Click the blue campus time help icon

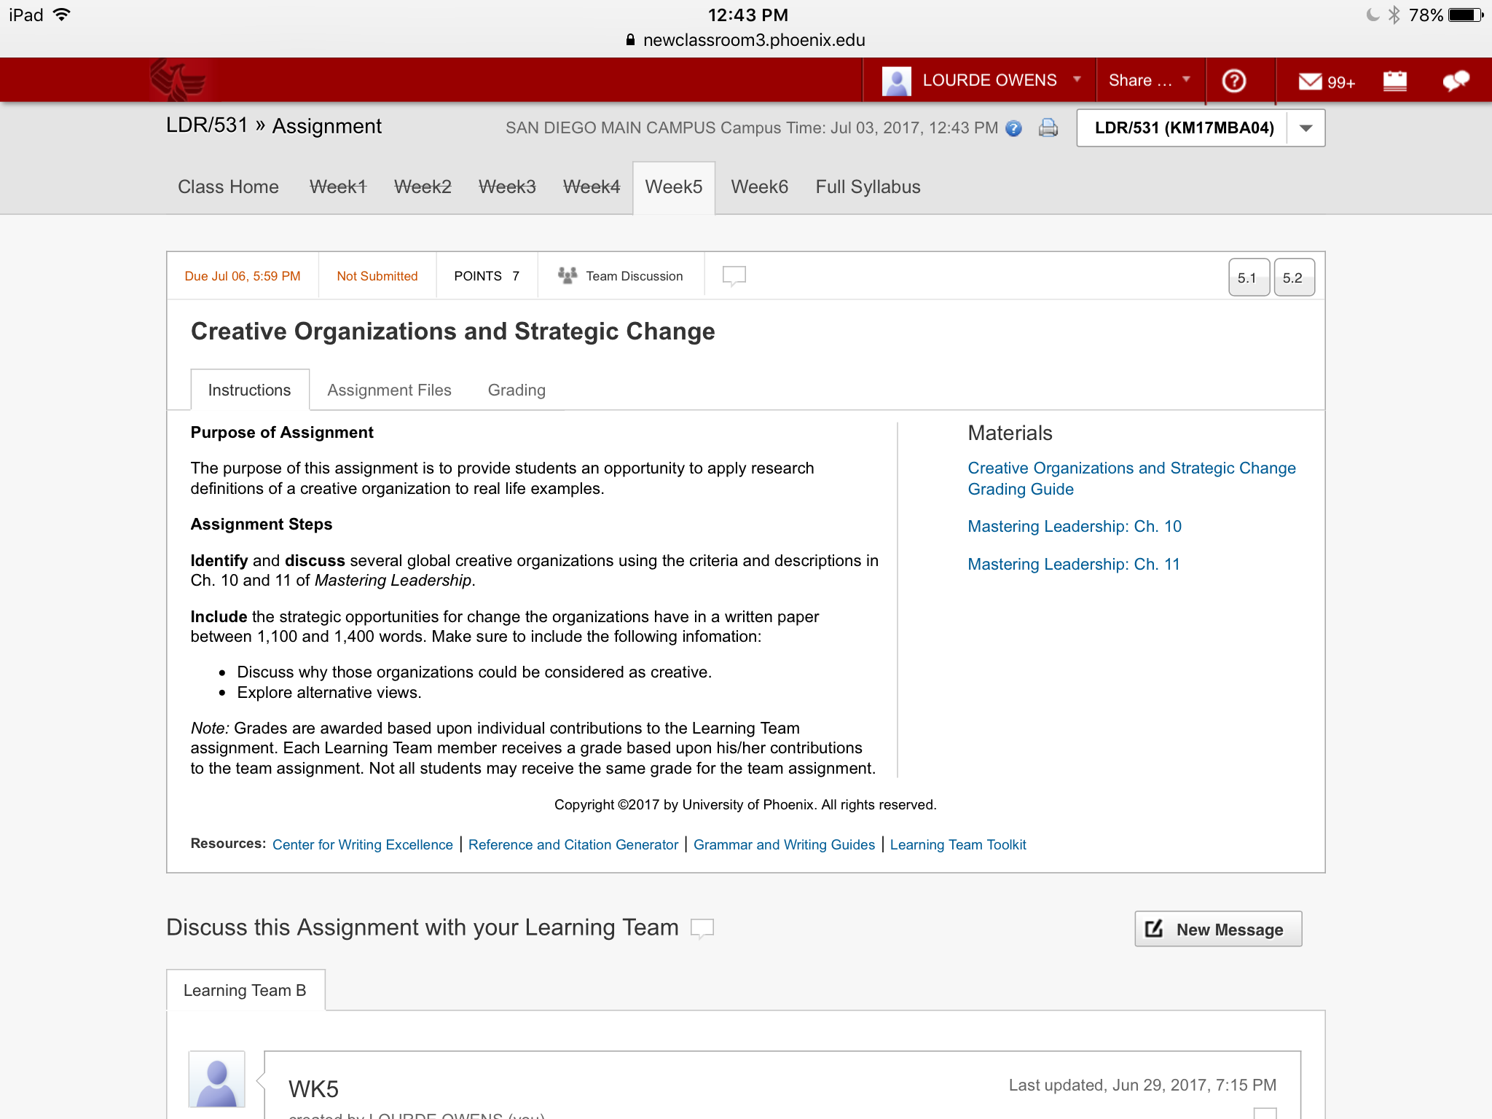[1013, 129]
